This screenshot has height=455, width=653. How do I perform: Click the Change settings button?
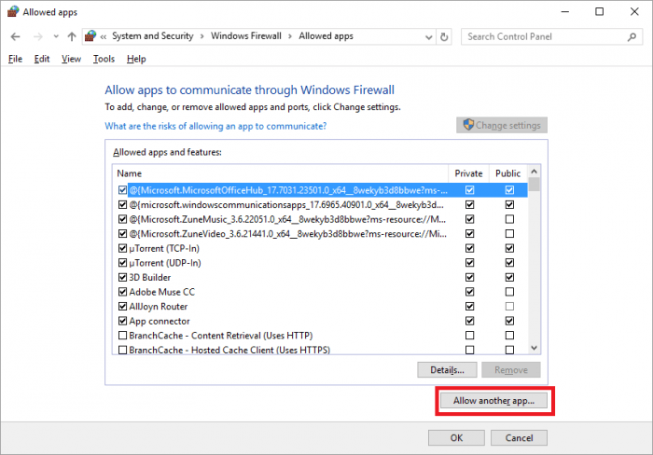502,125
